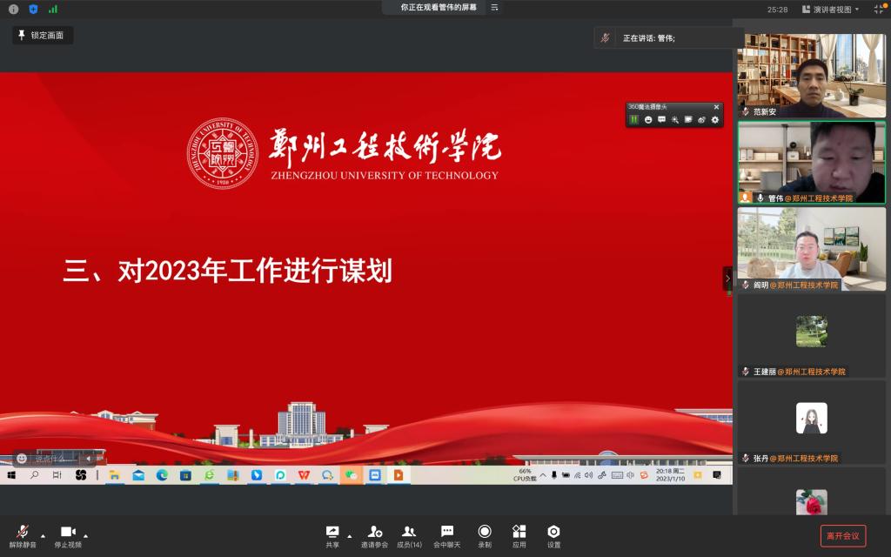Exit full screen icon at top right

pos(879,9)
